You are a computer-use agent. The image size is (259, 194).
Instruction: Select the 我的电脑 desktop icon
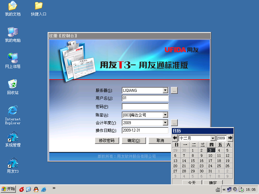(13, 35)
